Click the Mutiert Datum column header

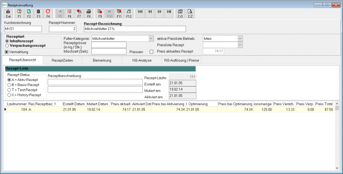point(98,104)
